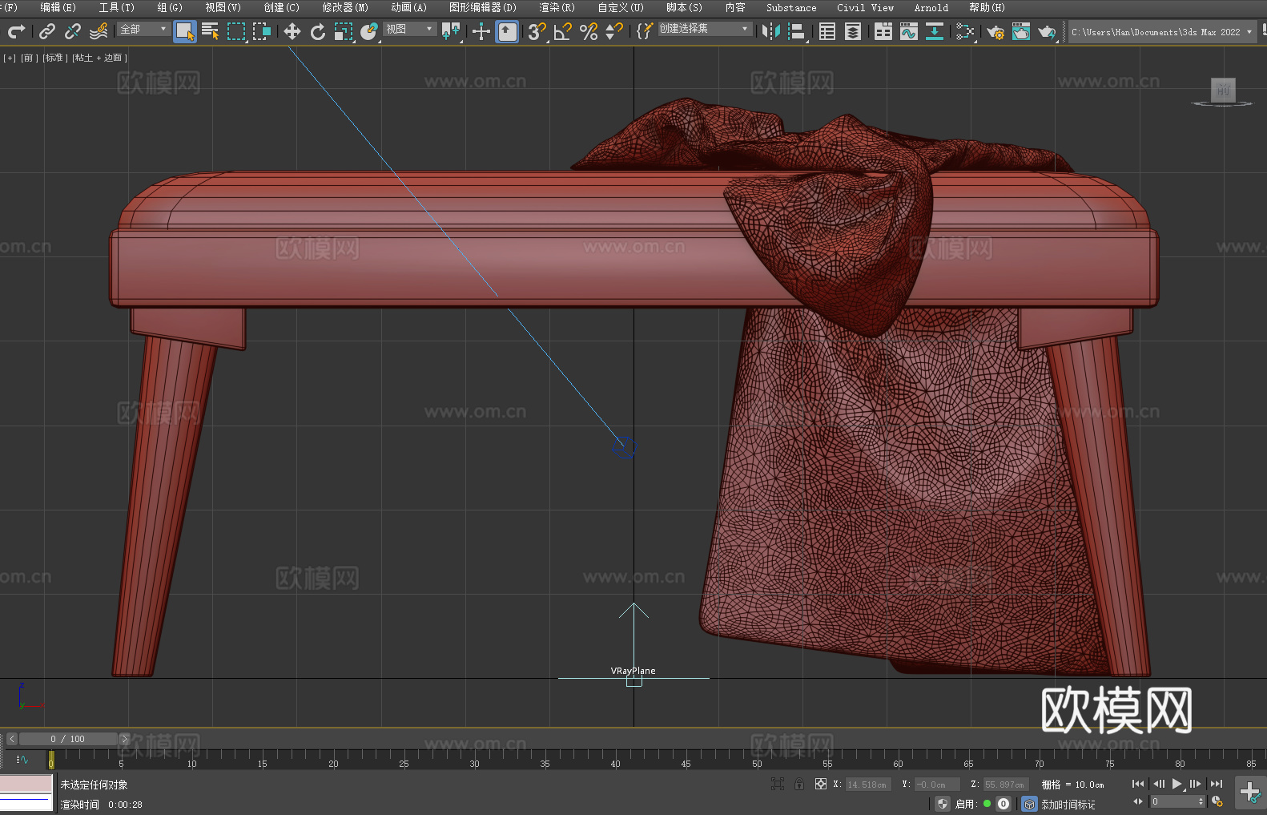Open Select by Name list icon
Viewport: 1267px width, 815px height.
tap(211, 31)
